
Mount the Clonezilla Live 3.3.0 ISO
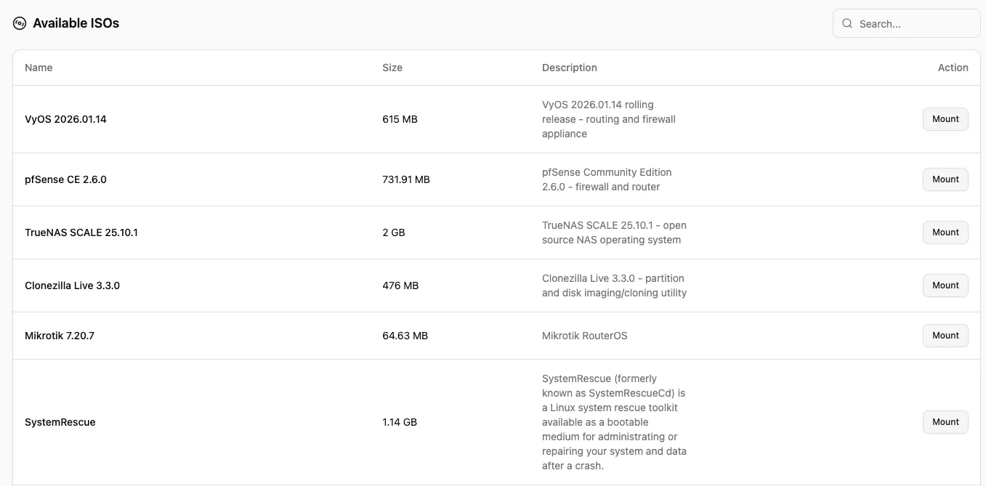[x=945, y=285]
